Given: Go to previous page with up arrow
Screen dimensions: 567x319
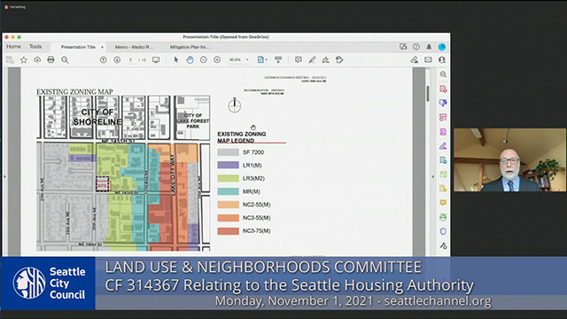Looking at the screenshot, I should pyautogui.click(x=104, y=60).
